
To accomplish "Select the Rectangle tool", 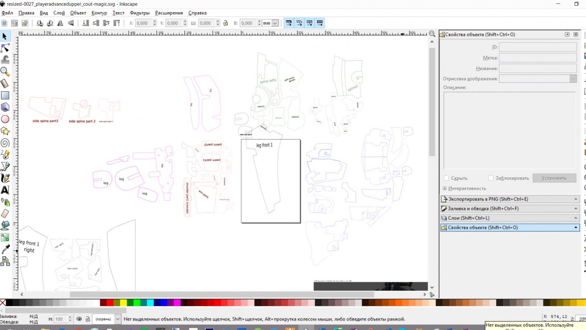I will 5,95.
